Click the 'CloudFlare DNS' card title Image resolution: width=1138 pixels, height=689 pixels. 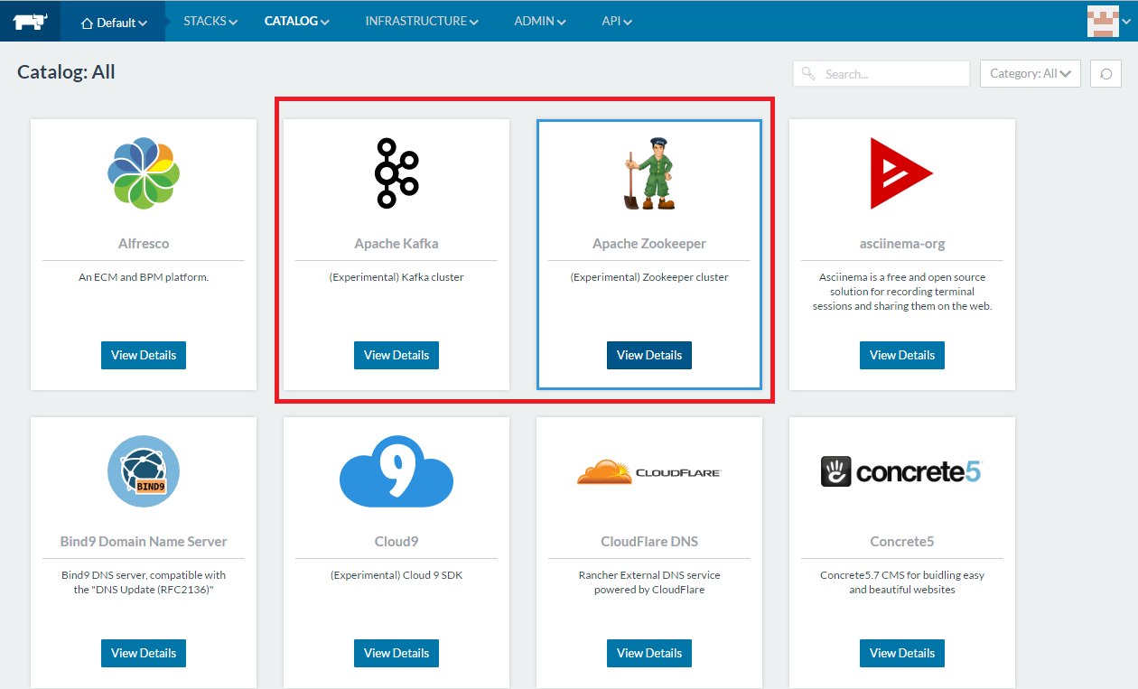point(649,542)
